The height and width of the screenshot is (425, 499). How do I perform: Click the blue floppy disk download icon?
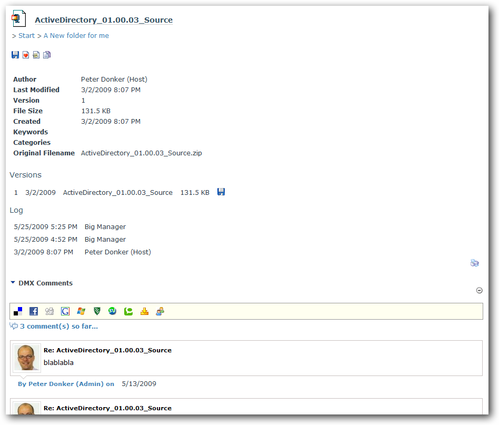pyautogui.click(x=15, y=55)
